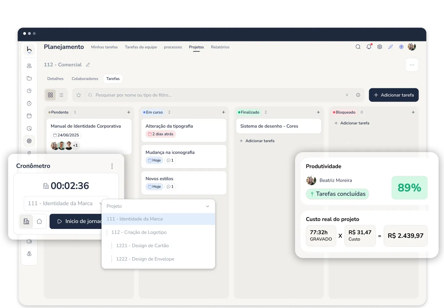Click the 24/06/2025 date chip

[x=66, y=135]
